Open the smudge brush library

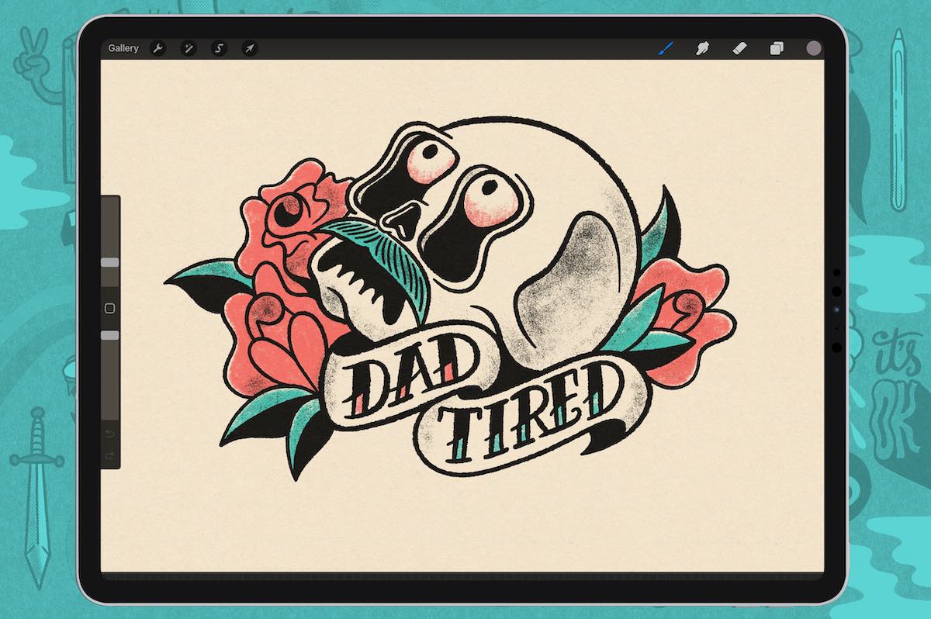point(702,48)
